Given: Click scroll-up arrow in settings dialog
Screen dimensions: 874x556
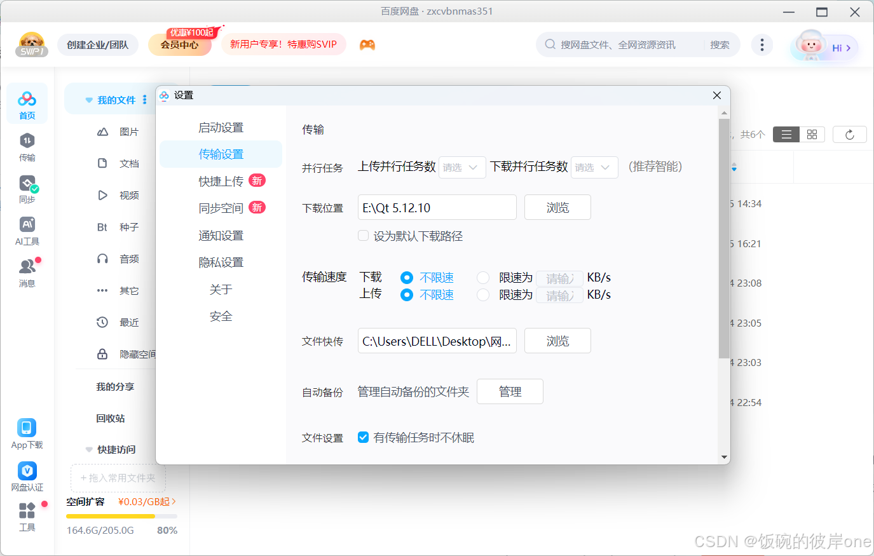Looking at the screenshot, I should click(x=724, y=113).
